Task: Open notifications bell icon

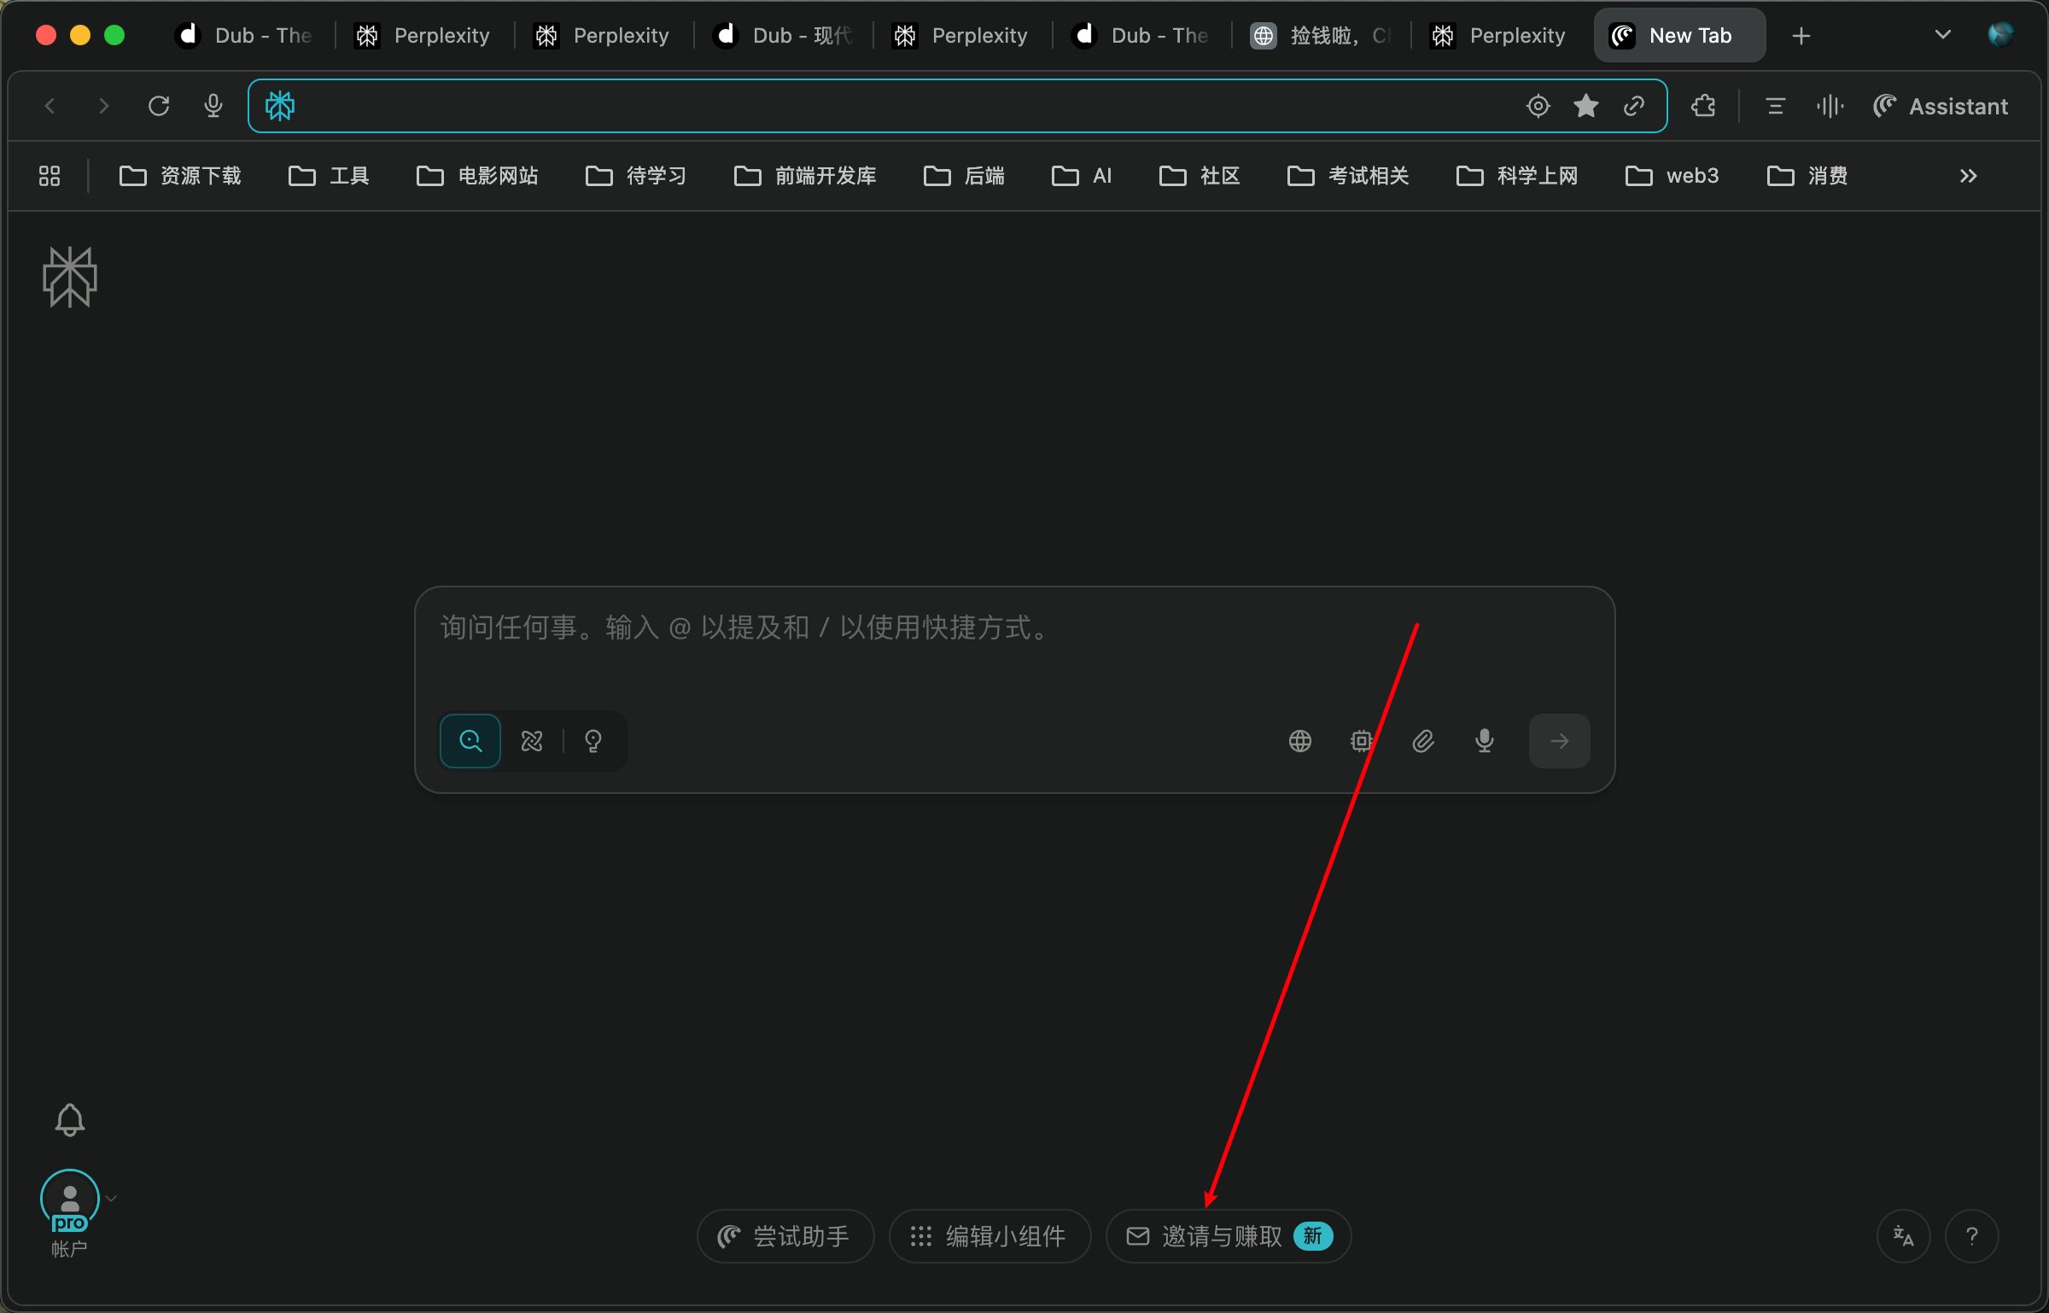Action: point(70,1119)
